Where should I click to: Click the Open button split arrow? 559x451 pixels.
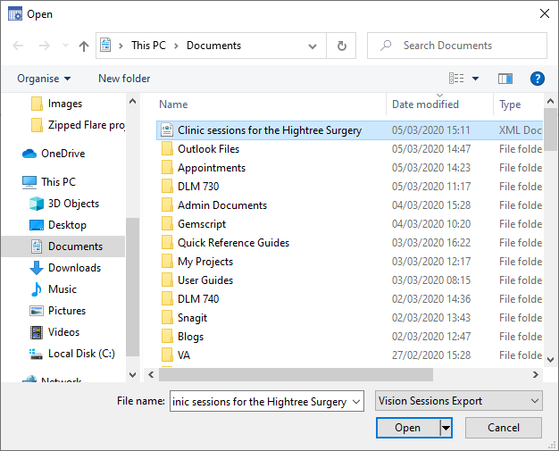click(x=446, y=428)
